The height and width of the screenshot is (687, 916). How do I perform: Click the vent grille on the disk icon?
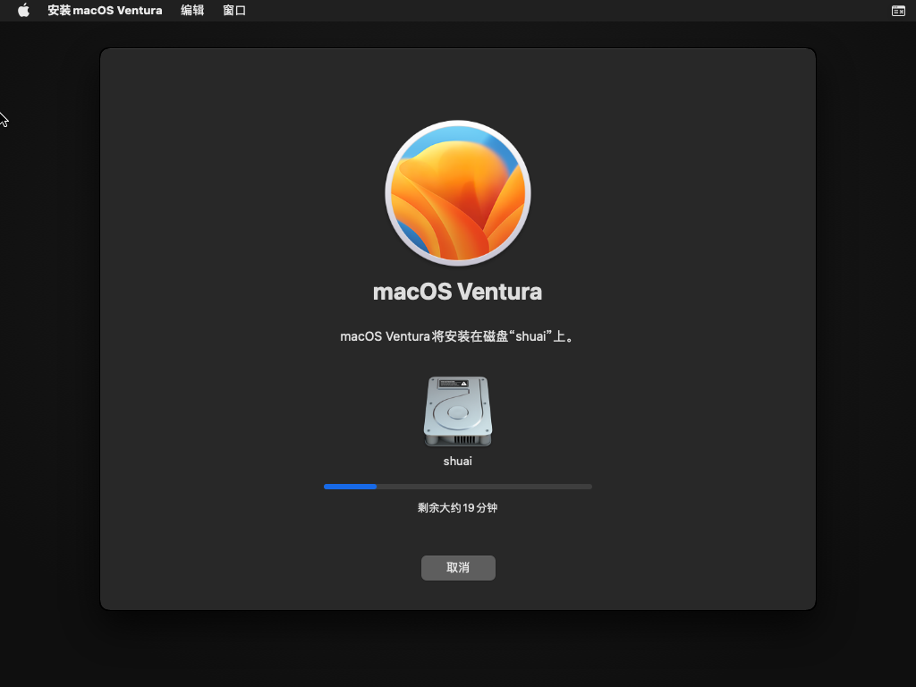[463, 439]
